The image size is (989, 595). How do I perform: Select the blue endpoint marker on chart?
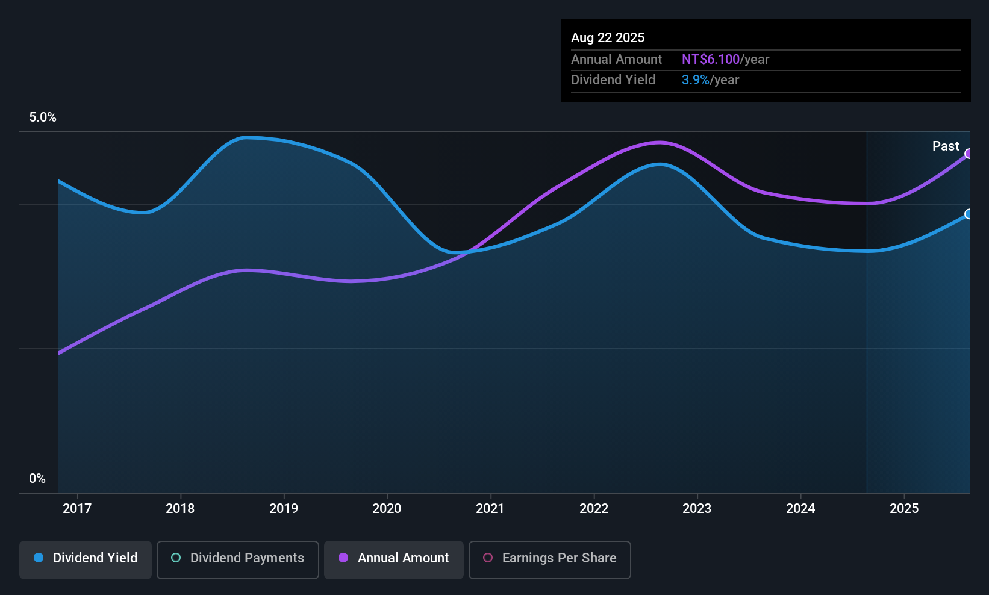pyautogui.click(x=969, y=214)
